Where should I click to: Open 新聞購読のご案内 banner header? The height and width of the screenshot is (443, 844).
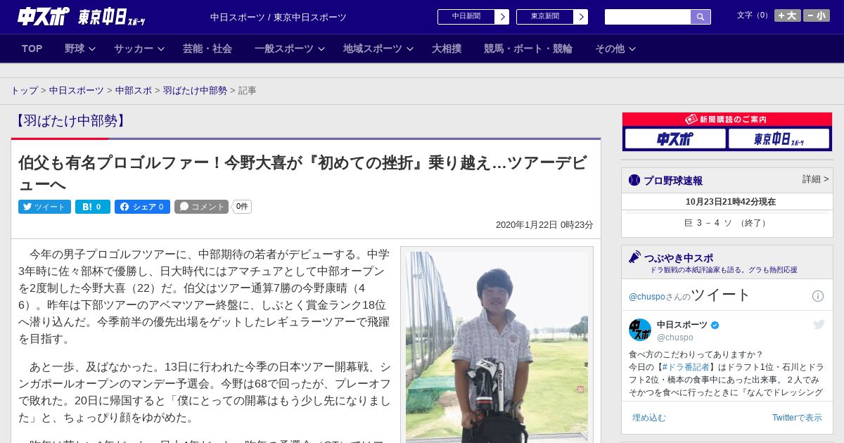click(727, 120)
